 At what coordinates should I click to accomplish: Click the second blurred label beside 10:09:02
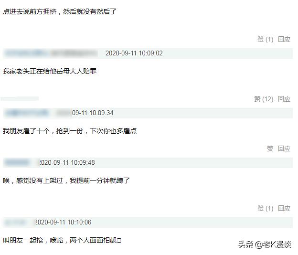tap(74, 53)
